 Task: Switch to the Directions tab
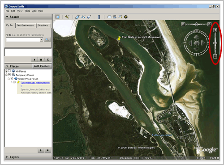click(x=43, y=25)
